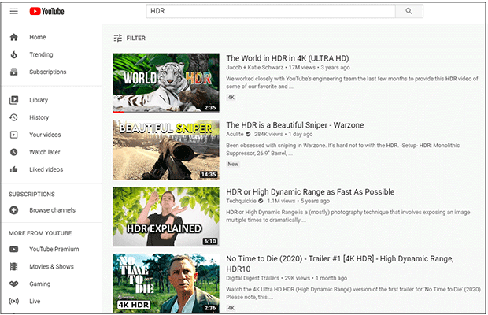Open Live section
Viewport: 488px width, 315px height.
point(35,302)
